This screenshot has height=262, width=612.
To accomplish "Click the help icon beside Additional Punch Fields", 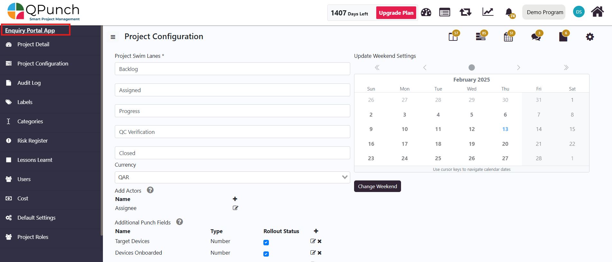I will [x=179, y=222].
